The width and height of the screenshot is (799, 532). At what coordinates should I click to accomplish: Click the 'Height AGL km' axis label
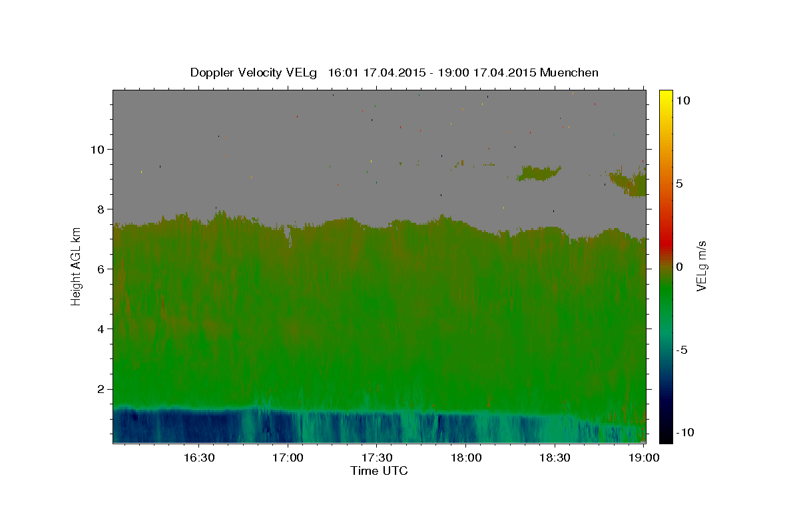76,265
